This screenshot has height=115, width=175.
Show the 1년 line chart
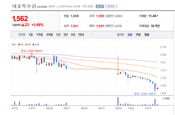pos(58,35)
